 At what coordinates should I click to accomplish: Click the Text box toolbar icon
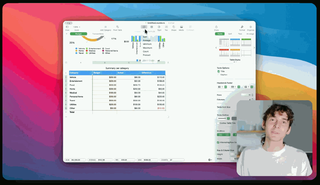(166, 27)
